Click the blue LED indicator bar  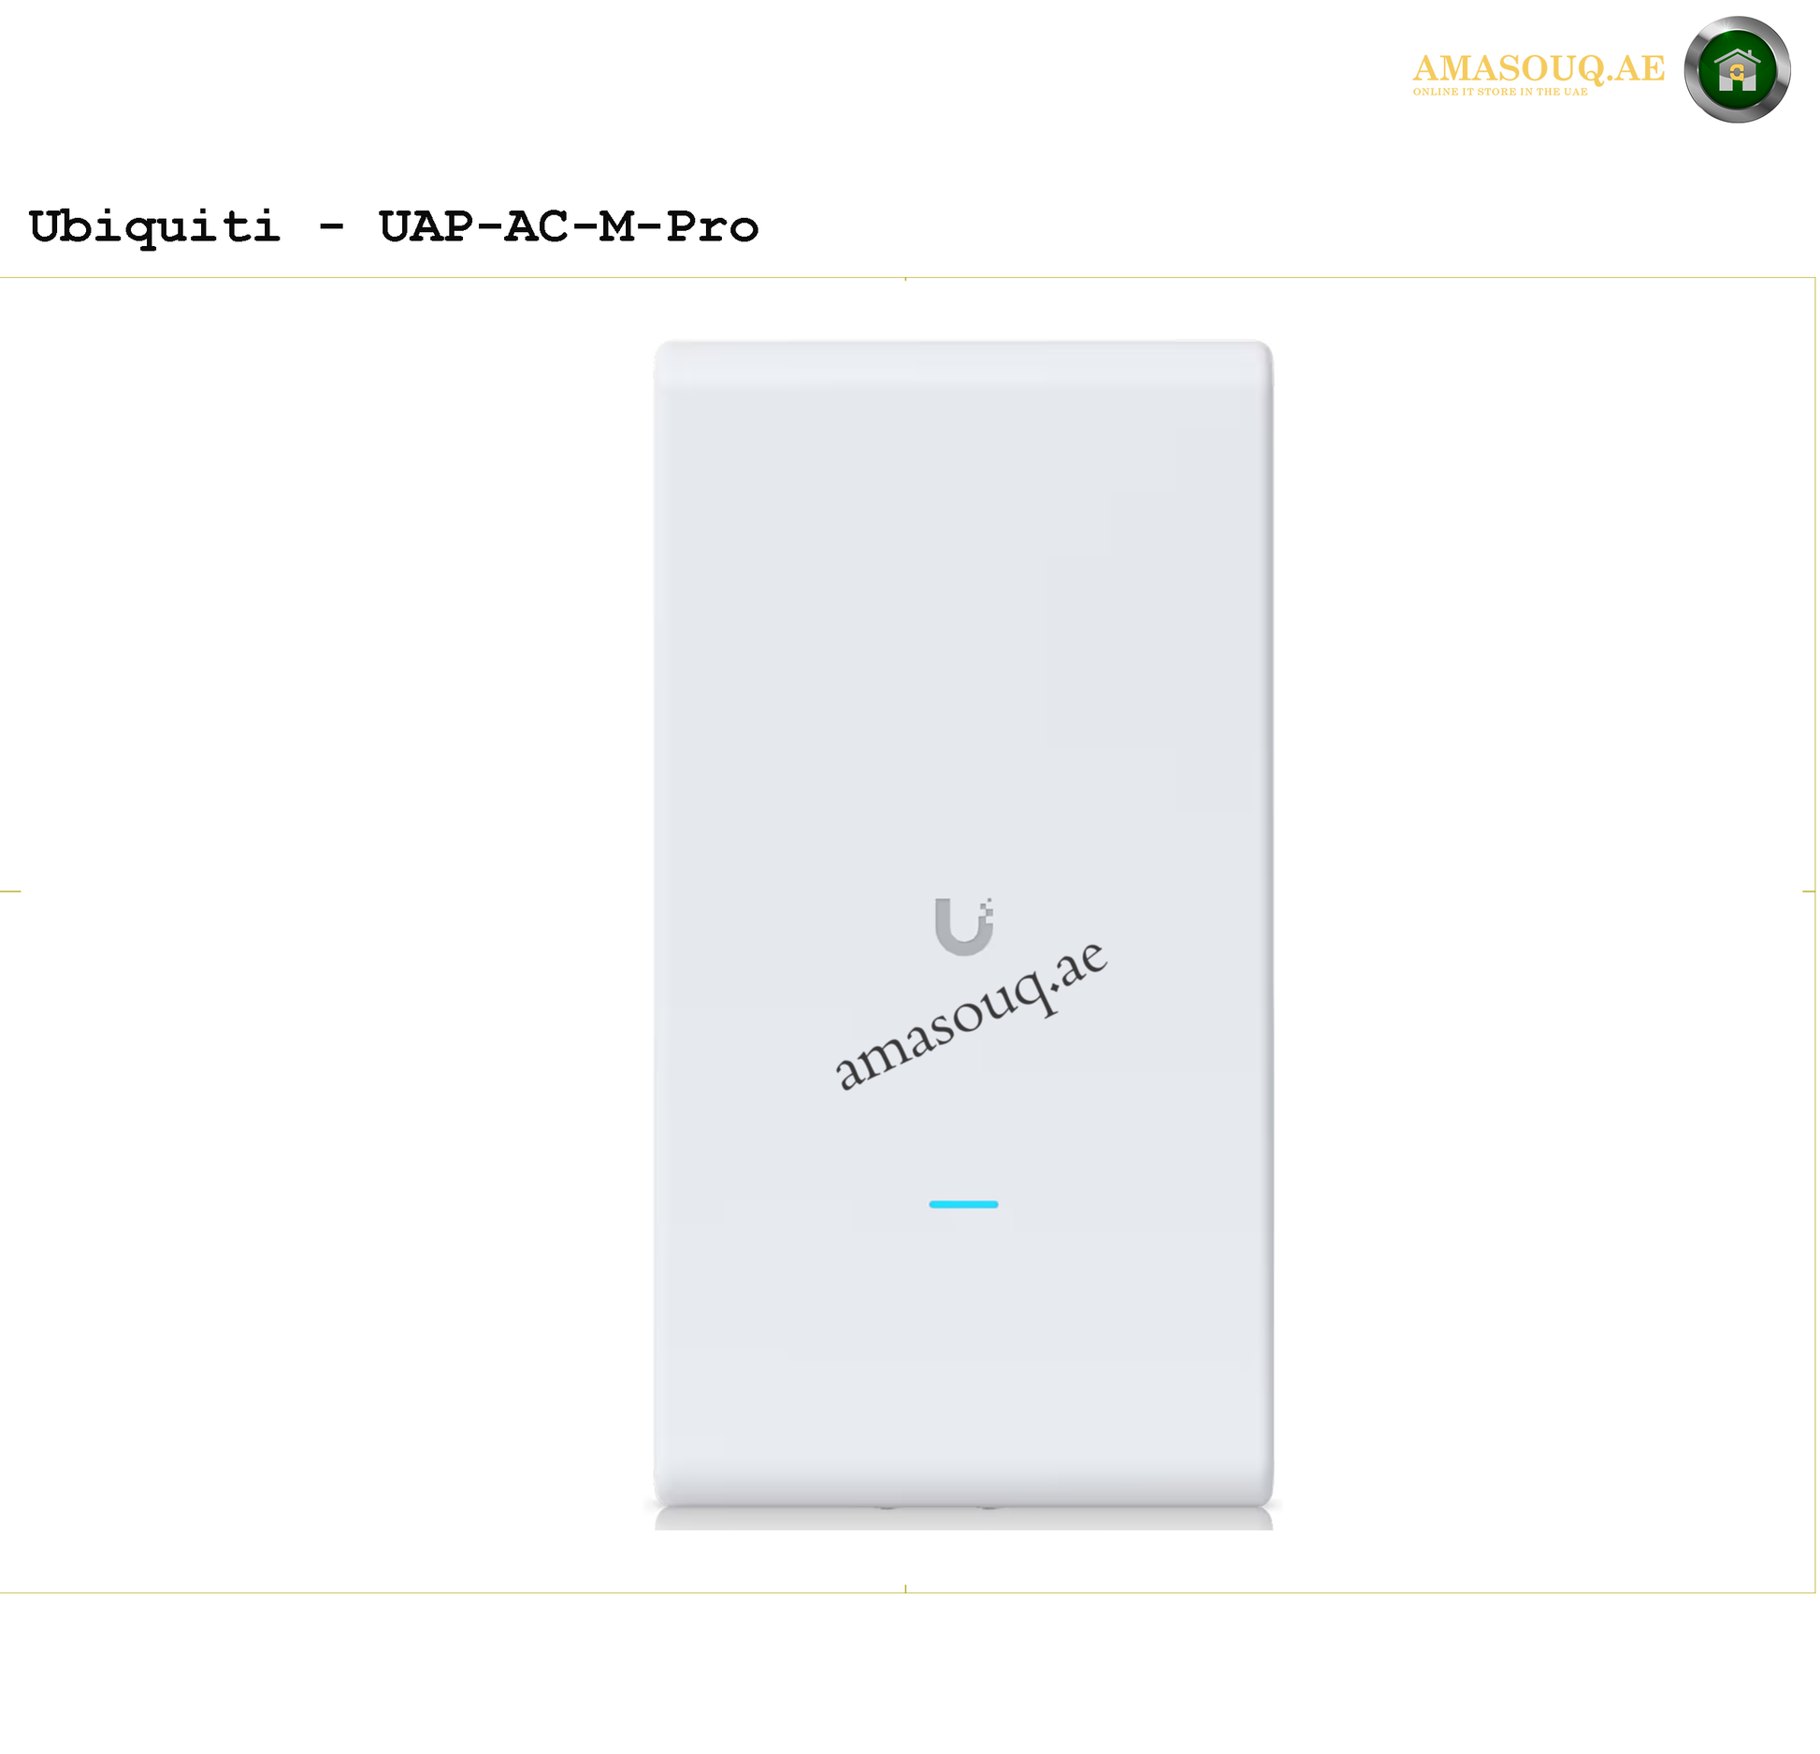963,1204
